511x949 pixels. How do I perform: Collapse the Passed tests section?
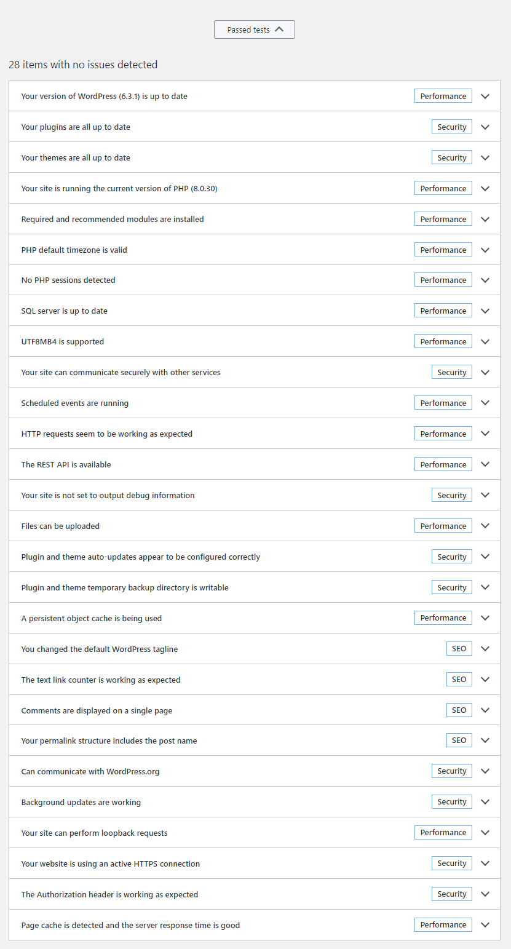tap(255, 30)
